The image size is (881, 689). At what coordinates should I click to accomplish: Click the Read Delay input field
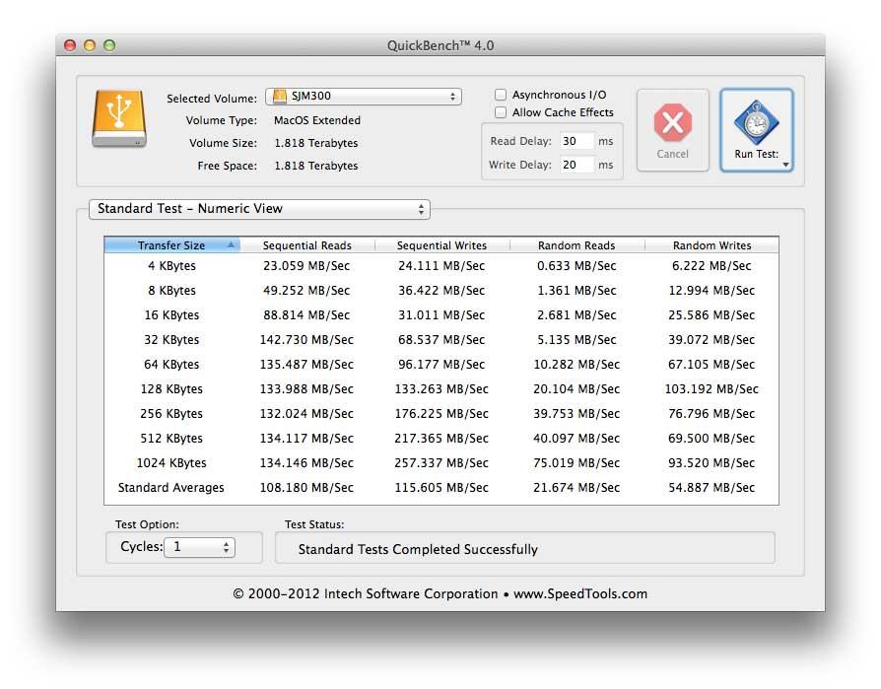(x=576, y=141)
